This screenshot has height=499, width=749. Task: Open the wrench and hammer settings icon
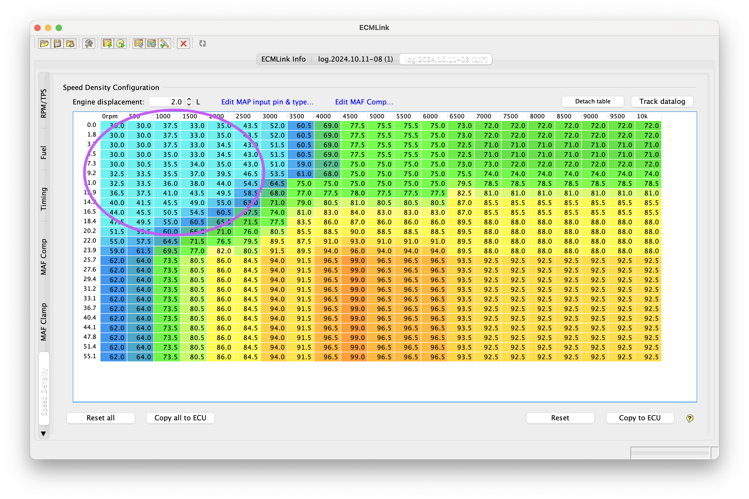pyautogui.click(x=89, y=43)
